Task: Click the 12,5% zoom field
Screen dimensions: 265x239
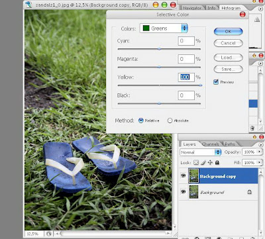Action: coord(34,234)
